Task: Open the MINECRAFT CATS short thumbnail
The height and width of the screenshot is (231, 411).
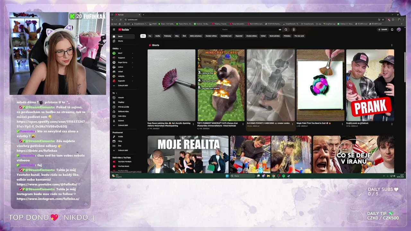Action: (x=221, y=85)
